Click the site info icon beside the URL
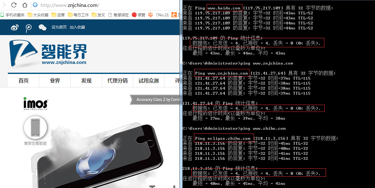The image size is (375, 188). pyautogui.click(x=35, y=5)
